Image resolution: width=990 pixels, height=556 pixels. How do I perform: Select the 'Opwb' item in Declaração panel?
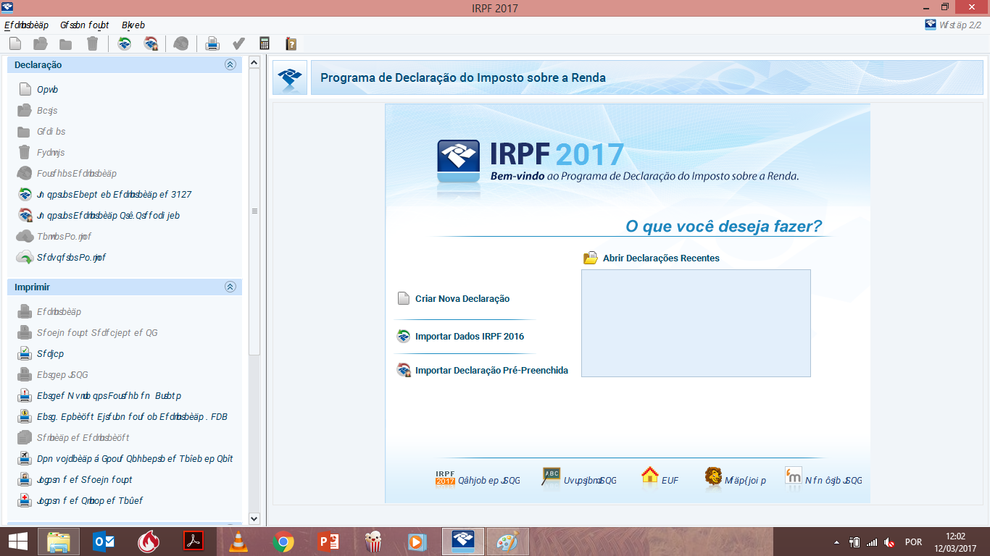pos(48,90)
